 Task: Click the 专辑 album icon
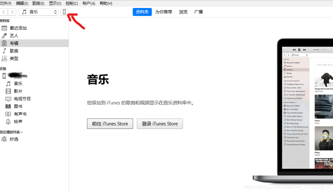click(x=4, y=43)
